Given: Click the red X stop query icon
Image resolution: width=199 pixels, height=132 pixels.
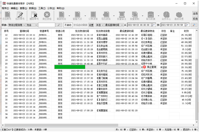Looking at the screenshot, I should [144, 67].
